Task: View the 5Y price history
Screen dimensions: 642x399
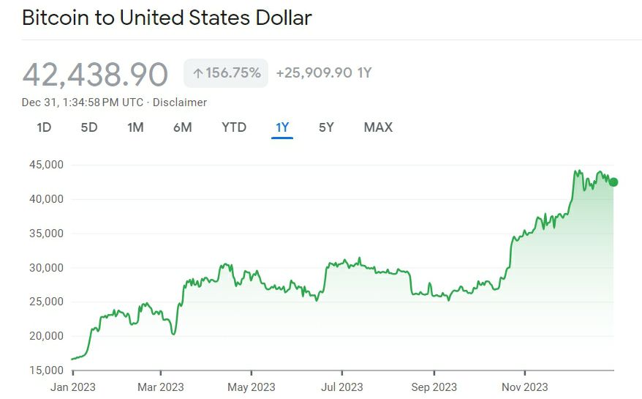Action: [x=326, y=127]
